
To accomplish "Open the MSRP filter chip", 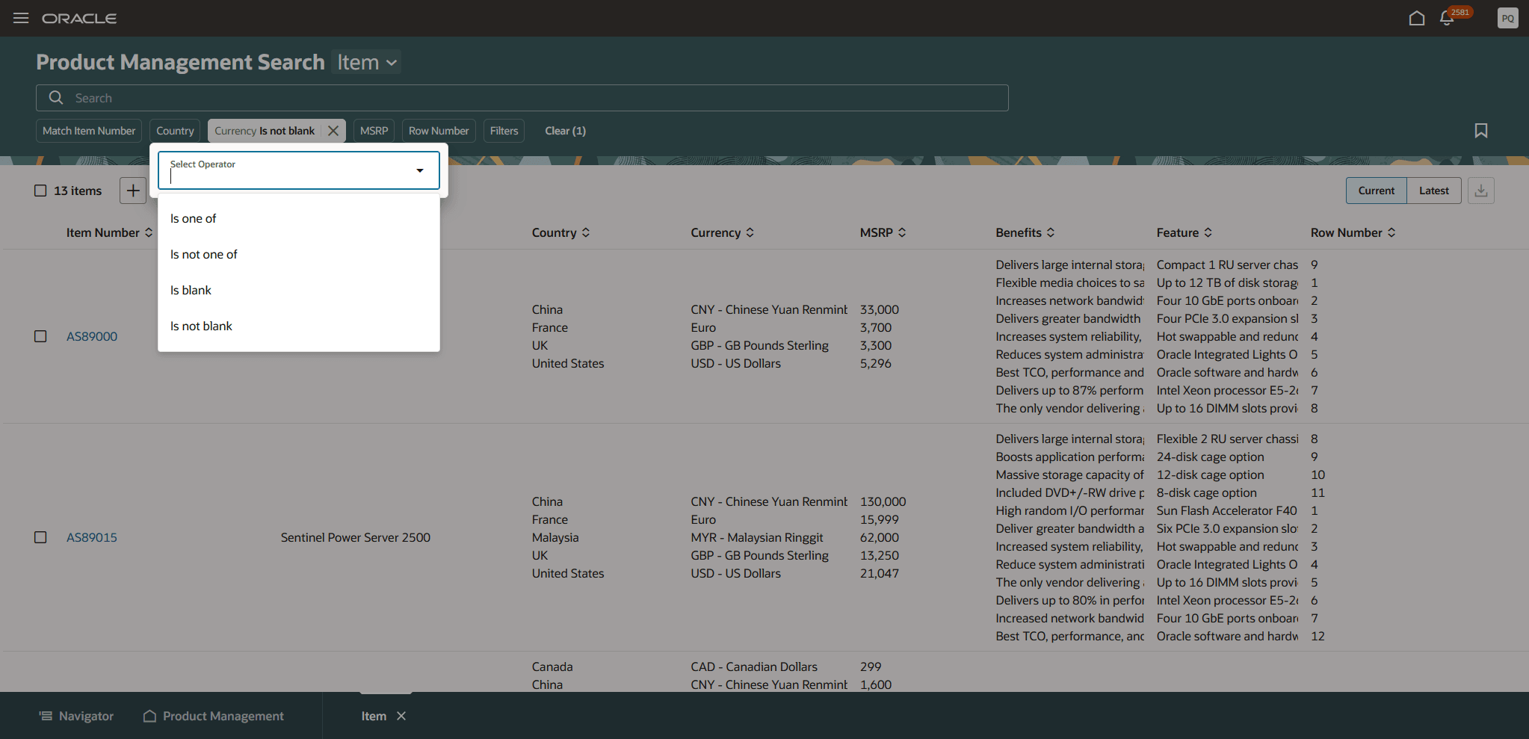I will [x=374, y=131].
